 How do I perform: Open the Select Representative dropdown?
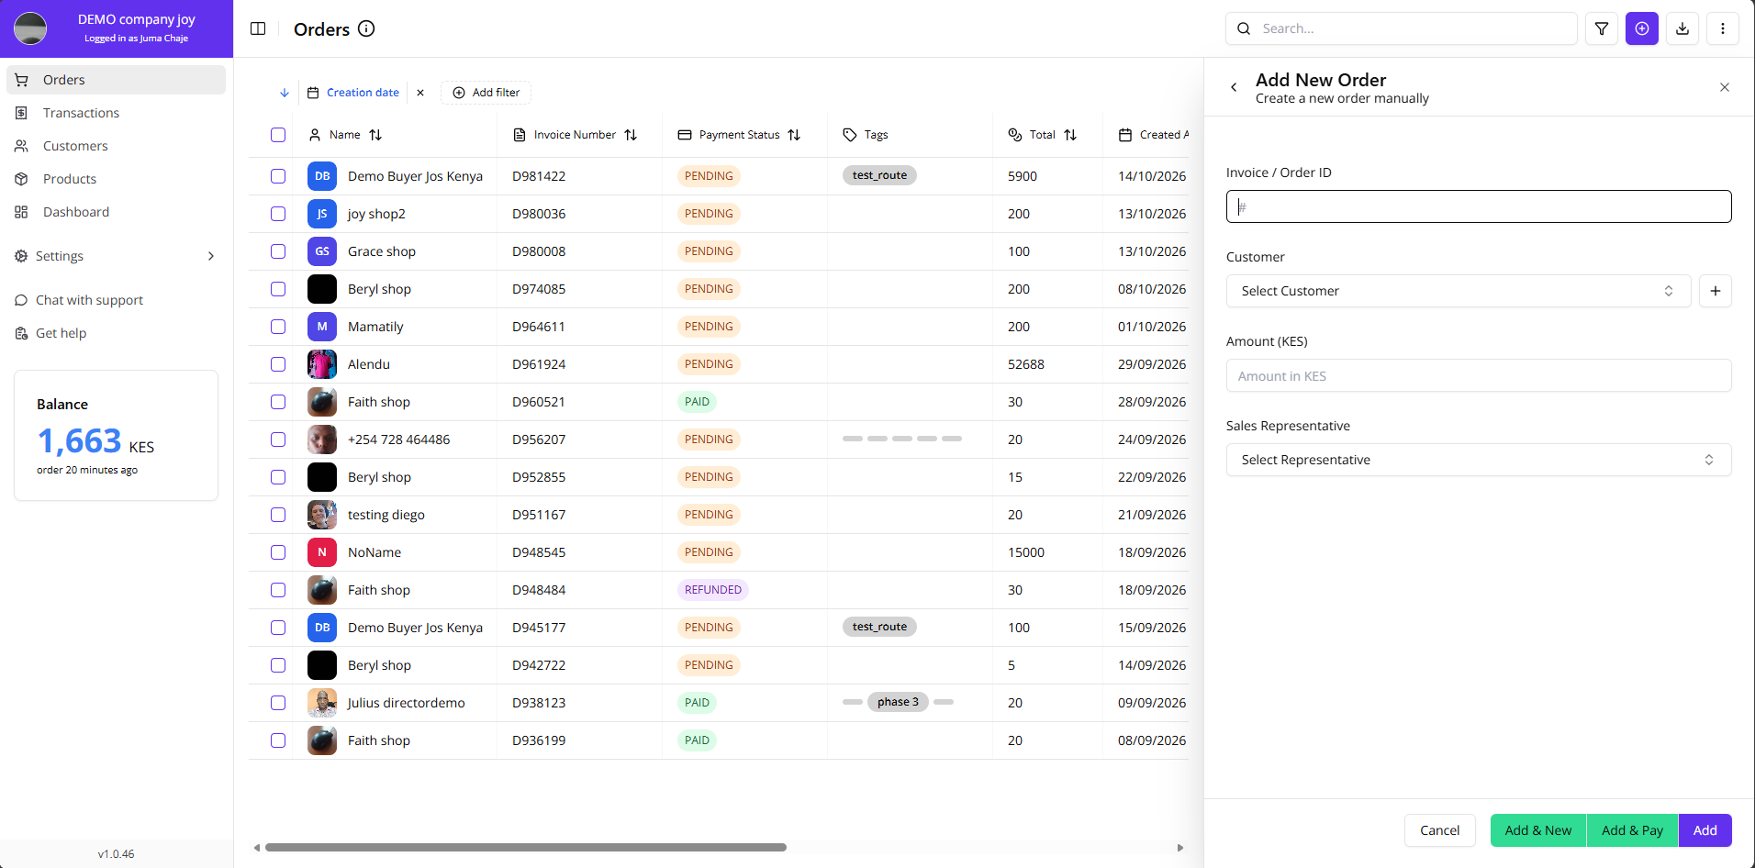pyautogui.click(x=1479, y=460)
